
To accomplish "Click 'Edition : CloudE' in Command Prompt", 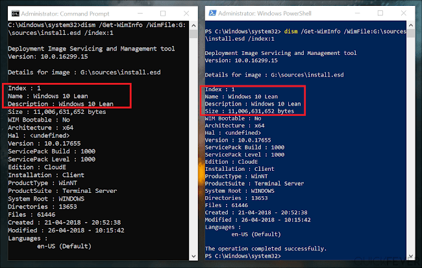I will click(x=37, y=167).
